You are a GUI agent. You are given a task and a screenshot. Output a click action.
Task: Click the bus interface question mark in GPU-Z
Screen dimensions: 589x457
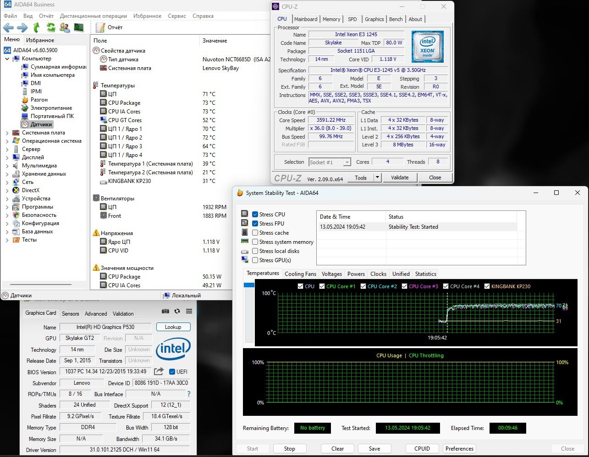pos(188,394)
